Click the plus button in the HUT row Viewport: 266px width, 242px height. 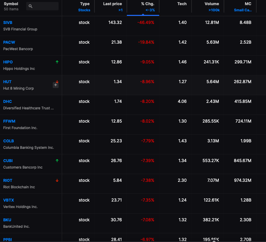point(56,85)
